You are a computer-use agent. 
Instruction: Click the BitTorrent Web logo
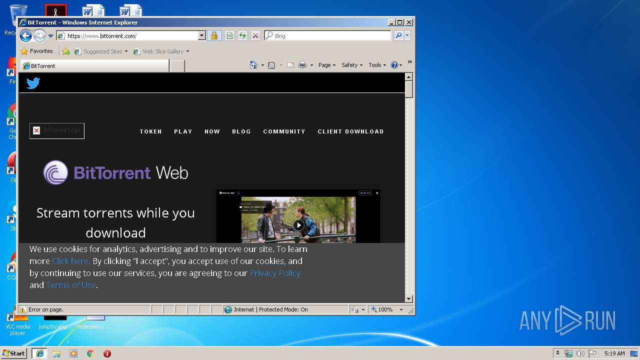[x=115, y=173]
